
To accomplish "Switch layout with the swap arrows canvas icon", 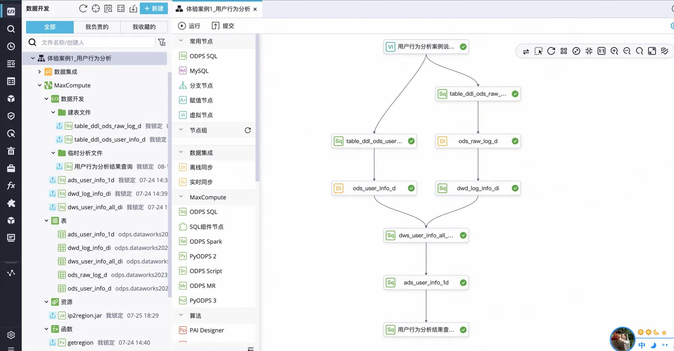I will tap(526, 51).
